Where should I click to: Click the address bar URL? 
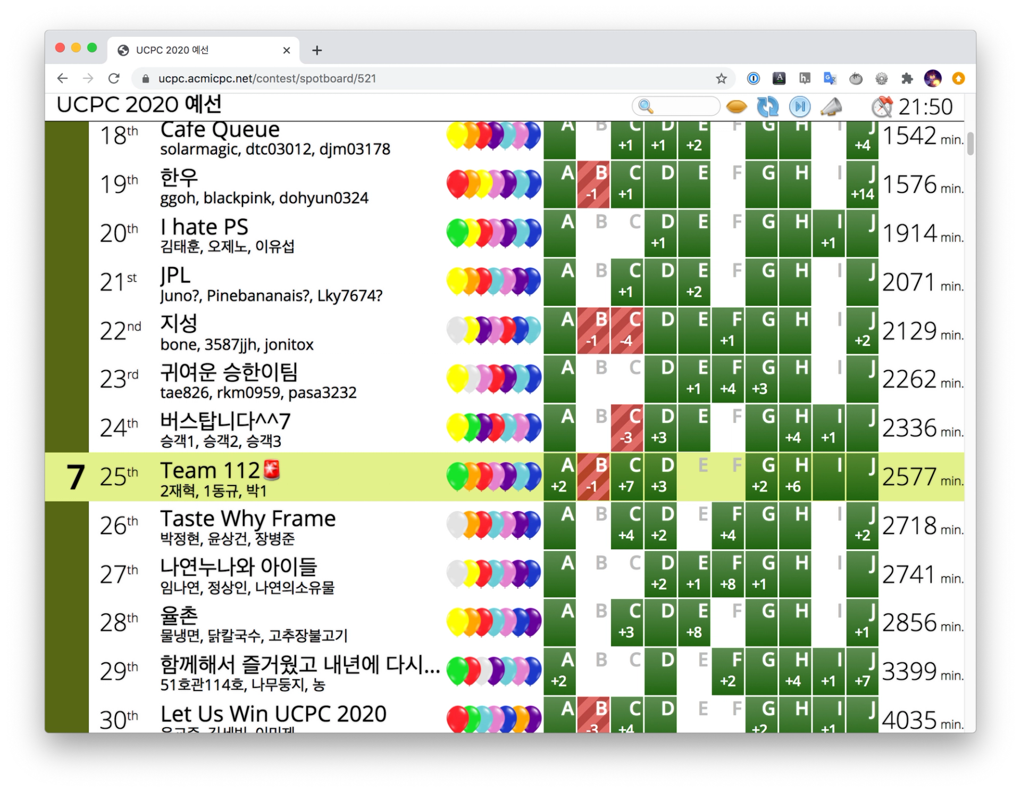[267, 79]
